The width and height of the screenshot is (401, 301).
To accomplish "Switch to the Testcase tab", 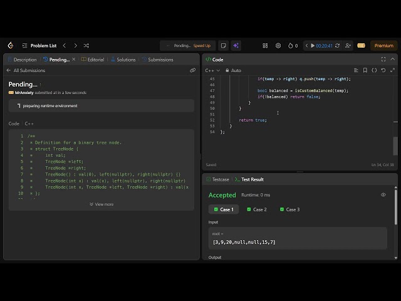I will [217, 179].
